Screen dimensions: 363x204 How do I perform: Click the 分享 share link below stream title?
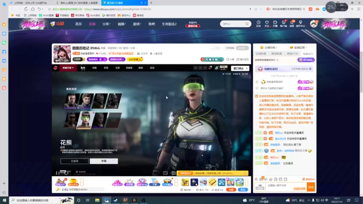point(230,59)
